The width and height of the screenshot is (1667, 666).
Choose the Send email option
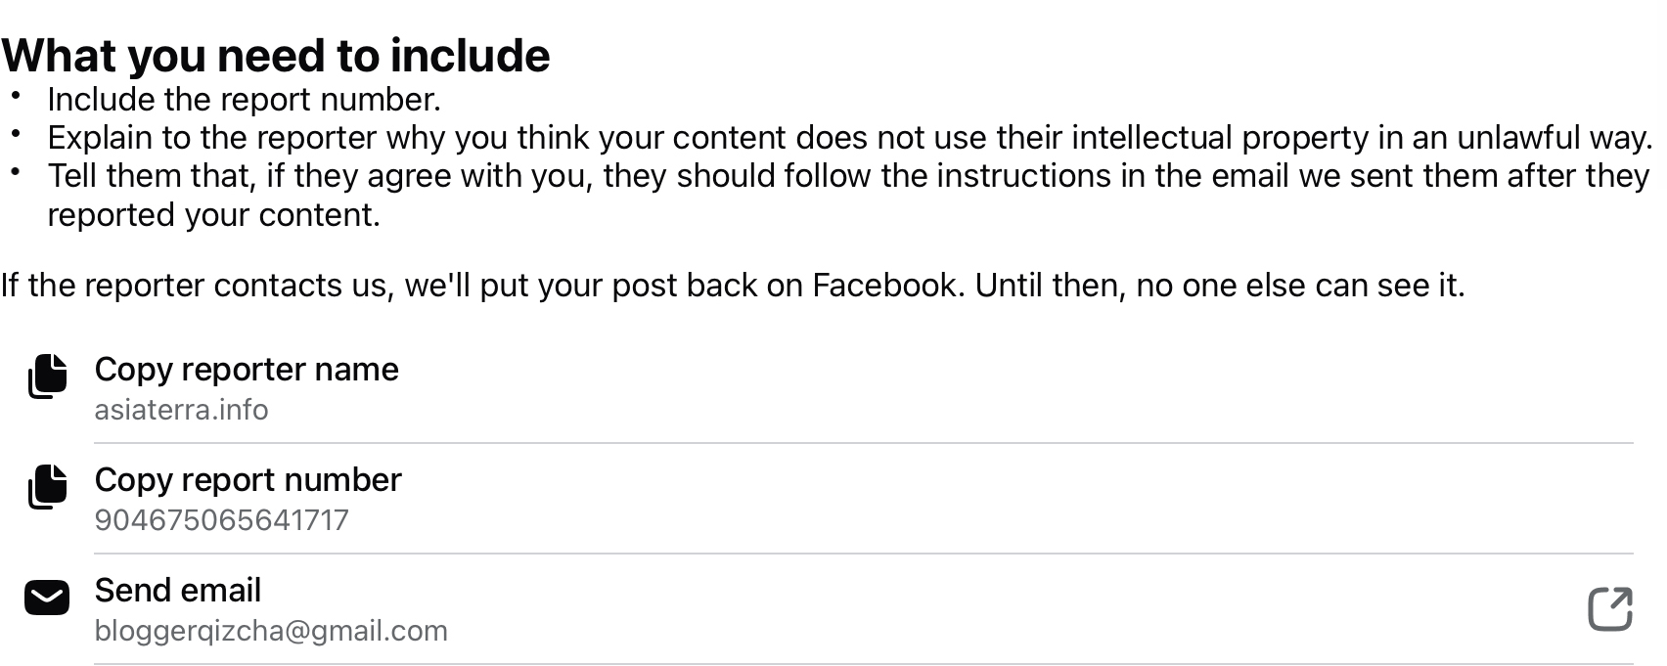(178, 591)
